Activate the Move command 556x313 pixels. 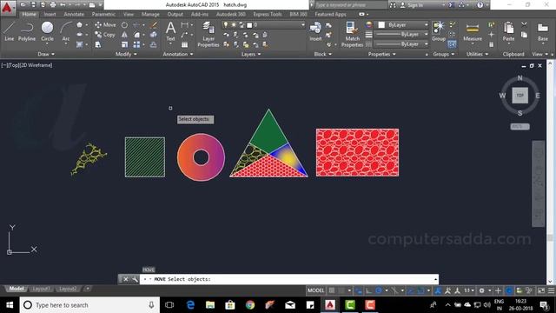105,25
